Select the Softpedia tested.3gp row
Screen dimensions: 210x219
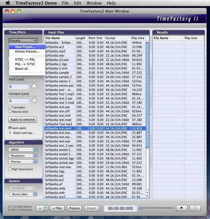[95, 159]
